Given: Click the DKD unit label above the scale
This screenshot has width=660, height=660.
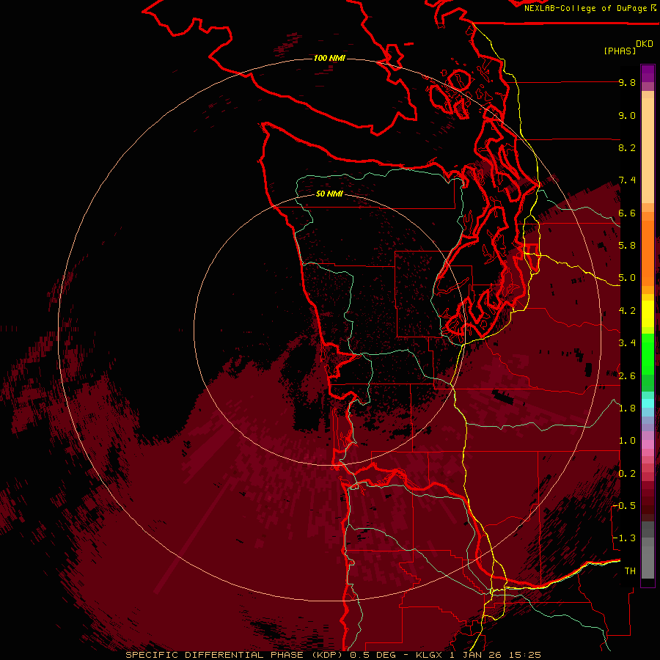Looking at the screenshot, I should [x=645, y=44].
